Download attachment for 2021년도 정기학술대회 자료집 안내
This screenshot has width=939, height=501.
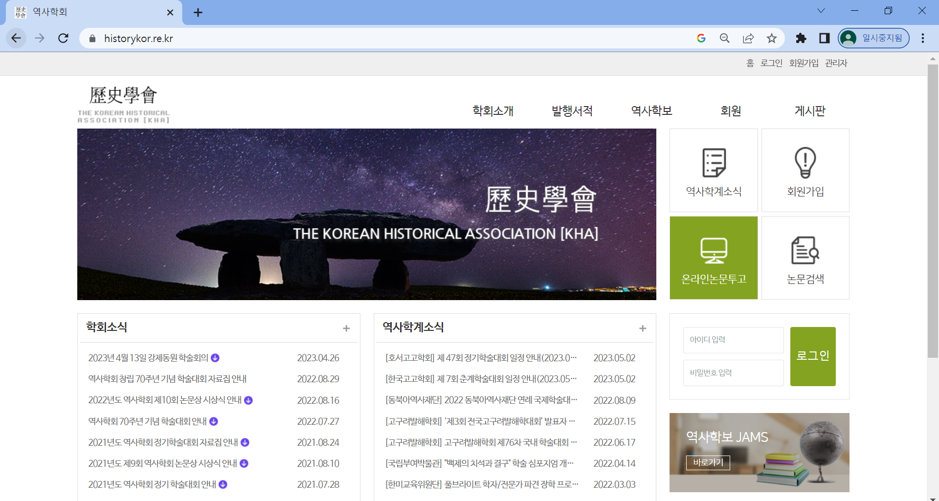(245, 442)
